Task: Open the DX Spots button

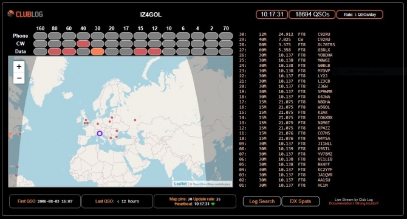Action: pyautogui.click(x=301, y=201)
